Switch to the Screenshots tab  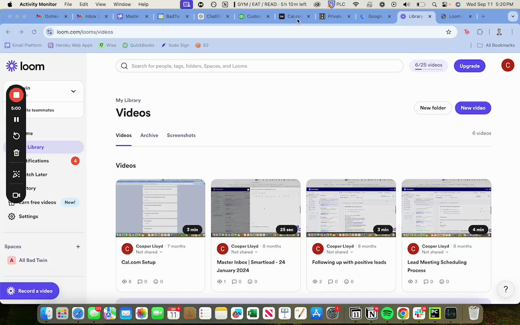pyautogui.click(x=181, y=135)
